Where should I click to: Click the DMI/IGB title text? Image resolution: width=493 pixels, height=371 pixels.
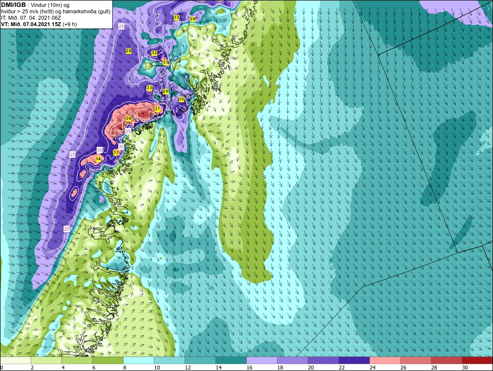[x=14, y=5]
